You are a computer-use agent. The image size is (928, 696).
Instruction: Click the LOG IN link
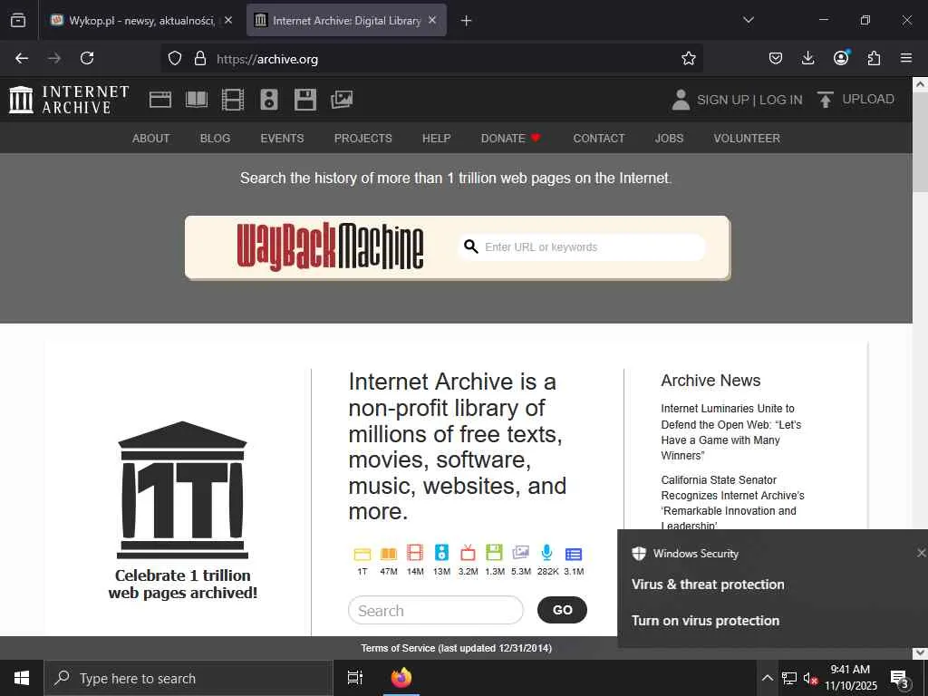coord(780,100)
